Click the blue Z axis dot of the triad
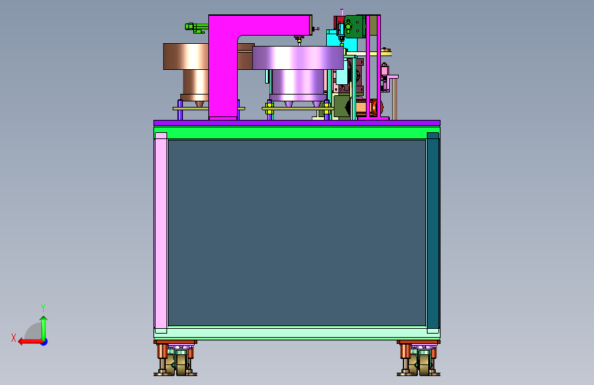594x385 pixels. pyautogui.click(x=45, y=342)
